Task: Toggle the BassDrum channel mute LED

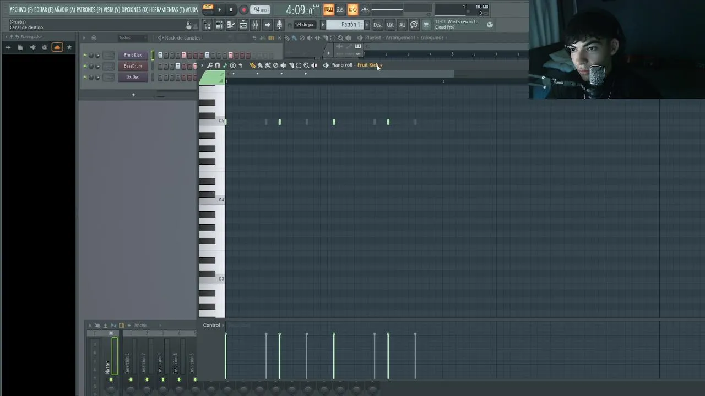Action: coord(85,66)
